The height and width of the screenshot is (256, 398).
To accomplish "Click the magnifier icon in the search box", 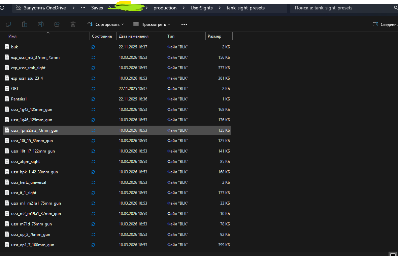I will point(395,8).
